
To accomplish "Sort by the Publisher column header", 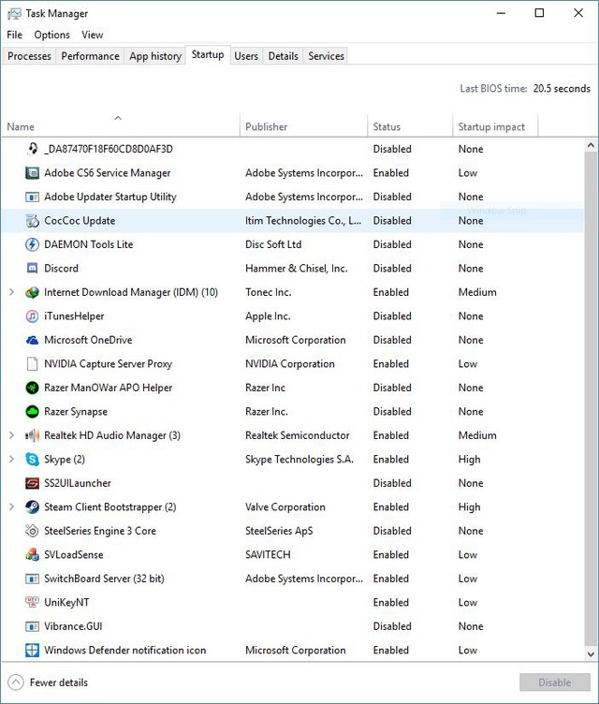I will pos(304,124).
